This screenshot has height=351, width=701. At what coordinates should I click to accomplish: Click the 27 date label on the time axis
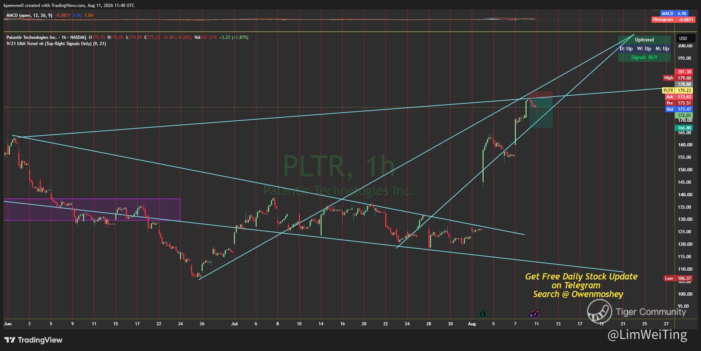(666, 324)
